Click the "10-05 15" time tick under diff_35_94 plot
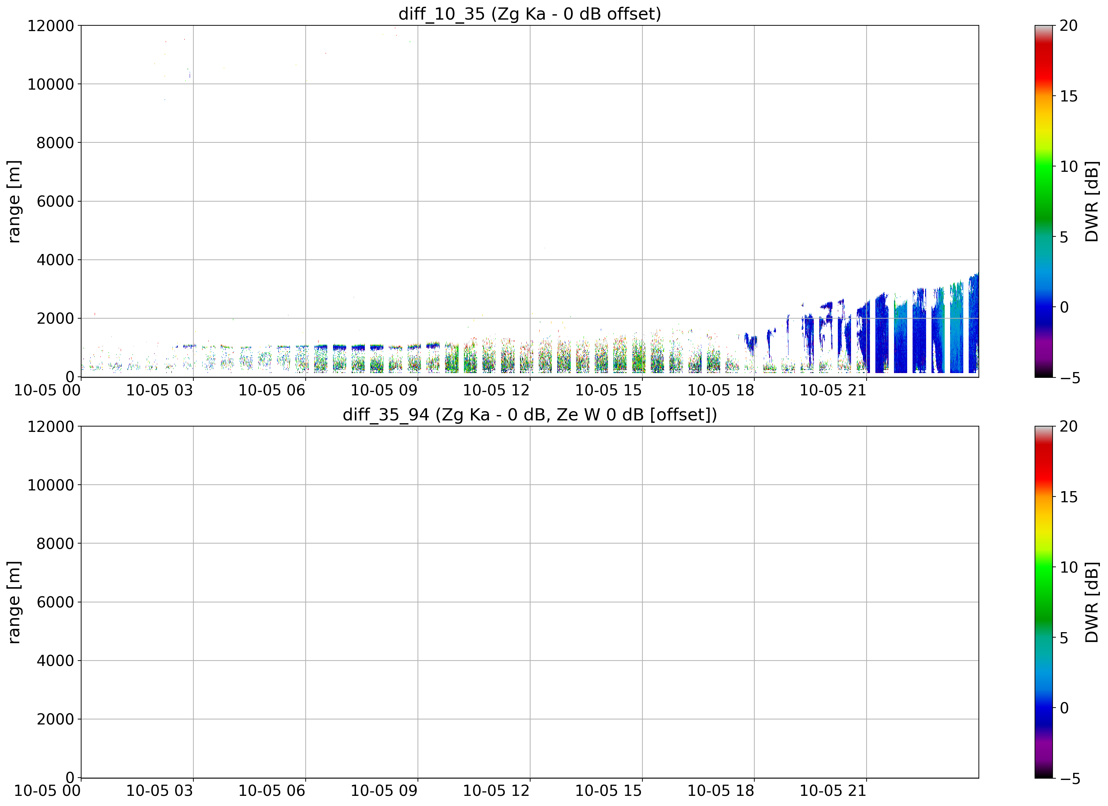This screenshot has height=806, width=1108. [x=608, y=791]
